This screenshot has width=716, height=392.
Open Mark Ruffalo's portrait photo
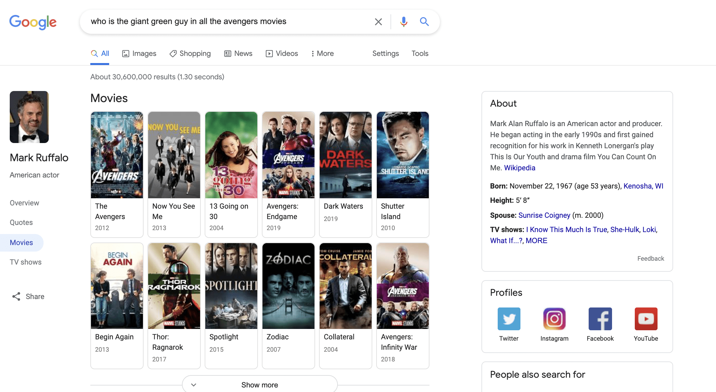(29, 117)
